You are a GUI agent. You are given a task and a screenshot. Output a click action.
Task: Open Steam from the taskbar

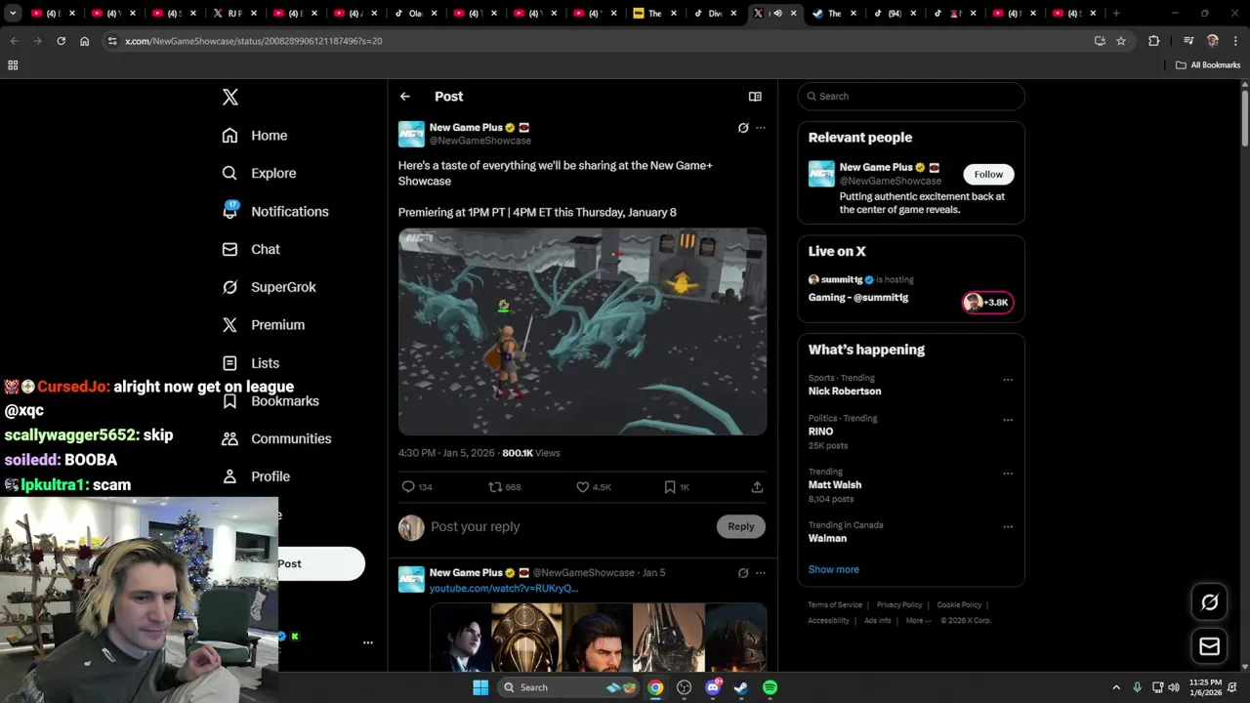coord(741,687)
